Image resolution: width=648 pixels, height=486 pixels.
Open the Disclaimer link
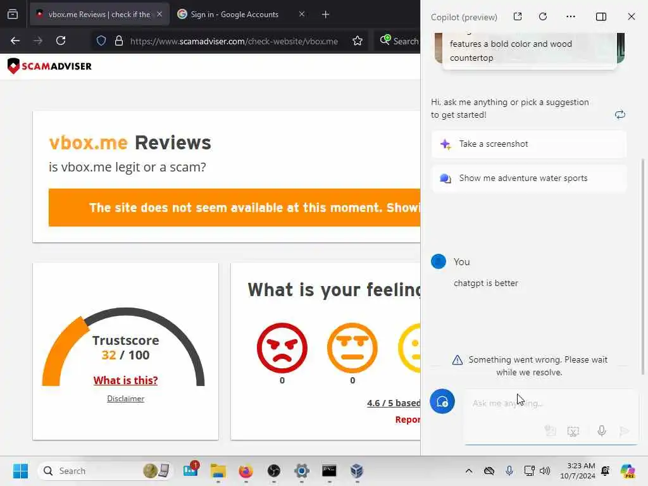126,399
